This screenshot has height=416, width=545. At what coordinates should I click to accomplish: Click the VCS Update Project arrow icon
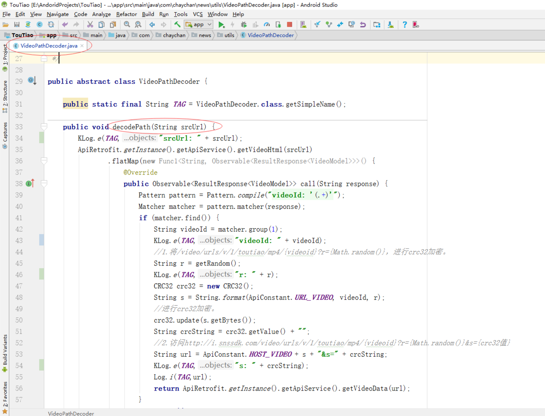click(x=317, y=25)
